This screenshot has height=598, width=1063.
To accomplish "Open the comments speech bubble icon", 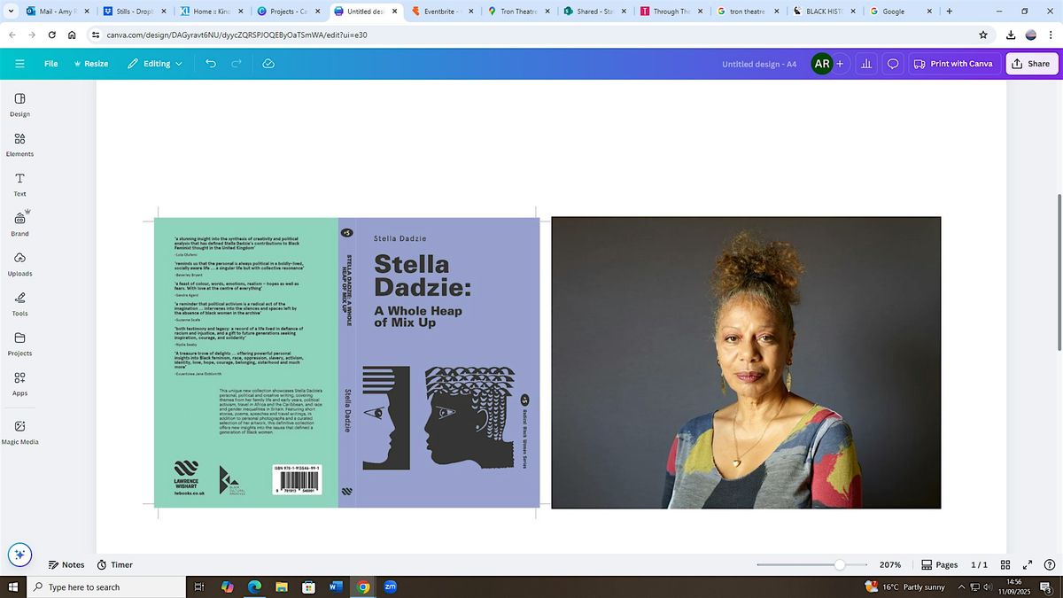I will 893,64.
